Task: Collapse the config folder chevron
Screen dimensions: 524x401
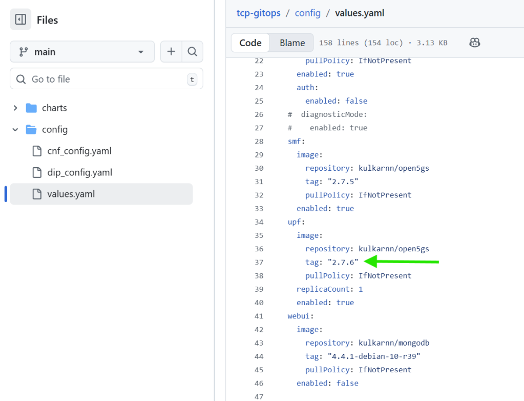Action: pos(15,130)
